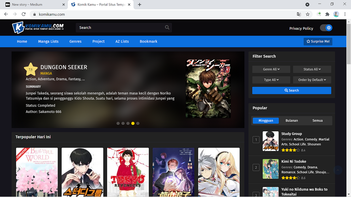The height and width of the screenshot is (197, 351).
Task: Click the magnifier icon in search bar
Action: point(167,27)
